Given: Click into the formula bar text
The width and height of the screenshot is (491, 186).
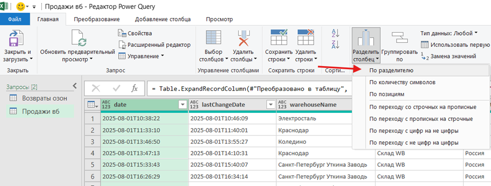Looking at the screenshot, I should pyautogui.click(x=249, y=89).
